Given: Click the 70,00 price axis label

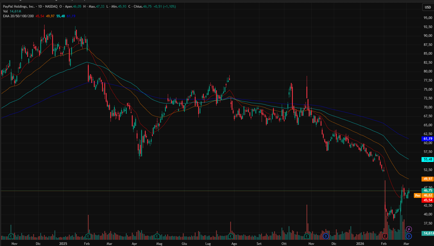Looking at the screenshot, I should pos(428,107).
